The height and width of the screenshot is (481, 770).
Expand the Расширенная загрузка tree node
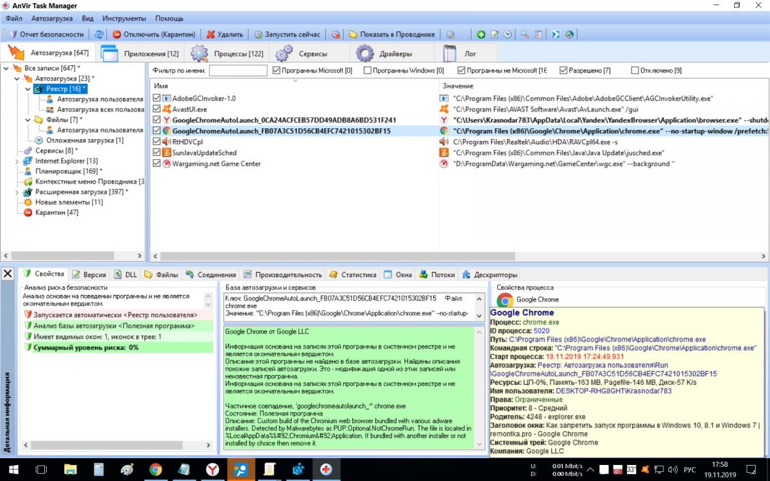click(x=17, y=192)
